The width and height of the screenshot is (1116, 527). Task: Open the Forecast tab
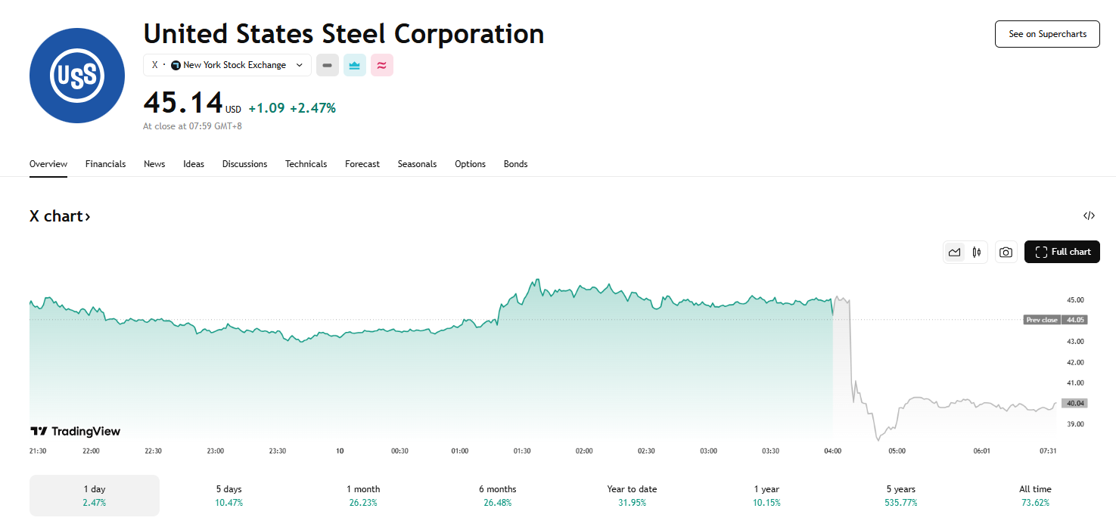click(x=362, y=164)
